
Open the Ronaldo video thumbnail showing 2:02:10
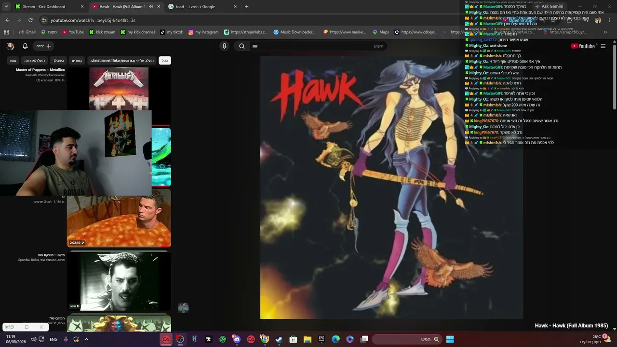point(119,218)
